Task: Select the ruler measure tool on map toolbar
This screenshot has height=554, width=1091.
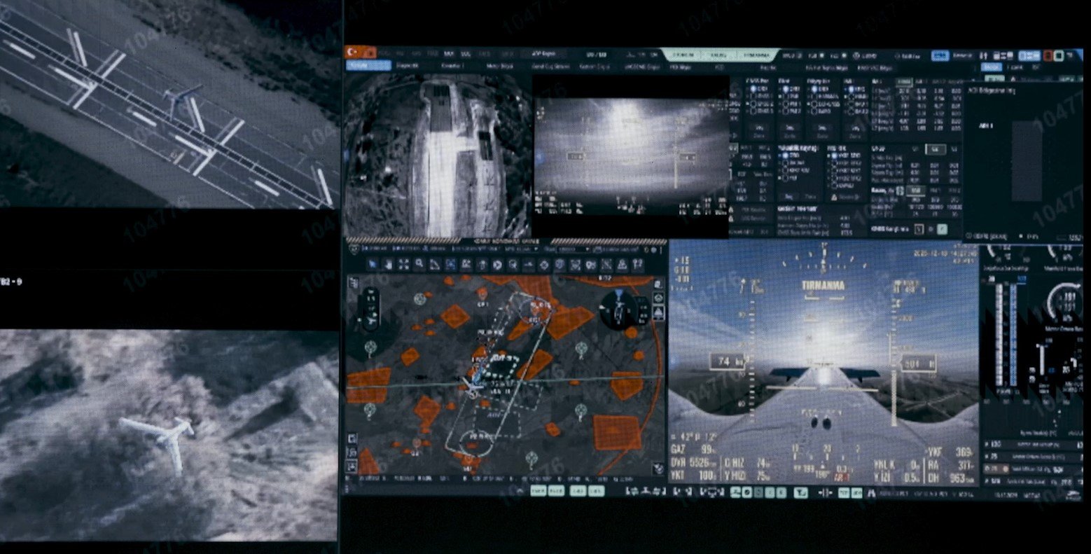Action: (x=435, y=265)
